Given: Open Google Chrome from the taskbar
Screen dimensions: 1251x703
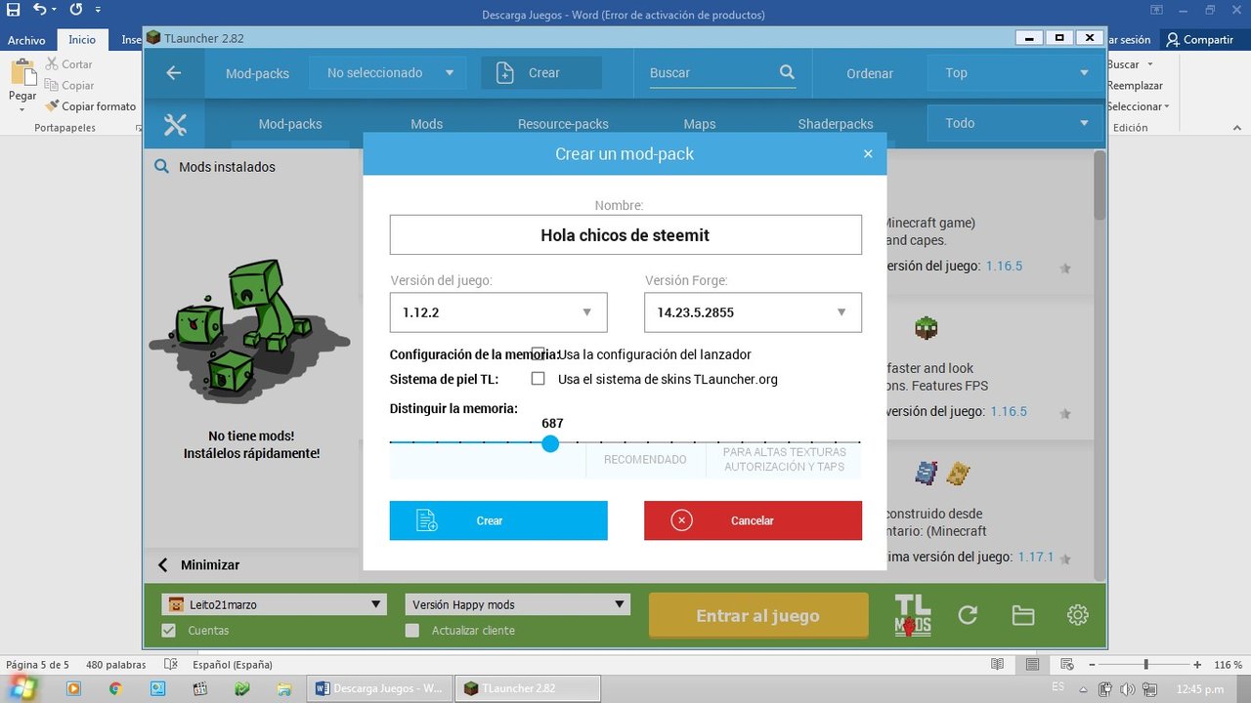Looking at the screenshot, I should (x=115, y=688).
